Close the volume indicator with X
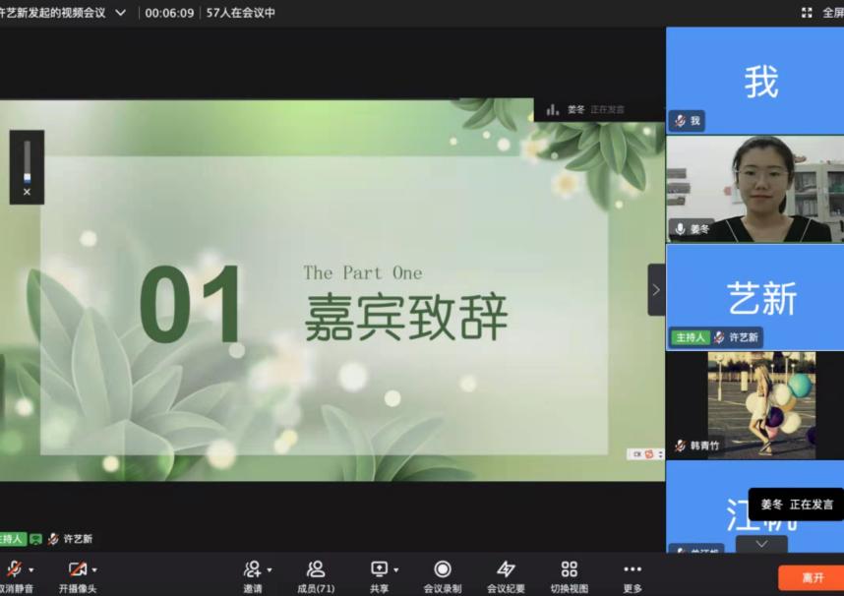 click(27, 192)
